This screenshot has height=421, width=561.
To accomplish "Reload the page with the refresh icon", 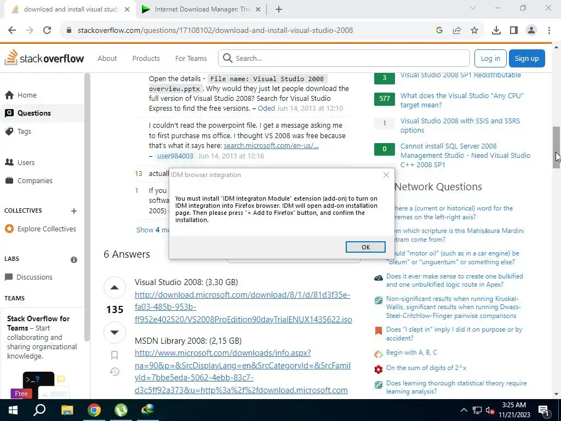I will 47,31.
